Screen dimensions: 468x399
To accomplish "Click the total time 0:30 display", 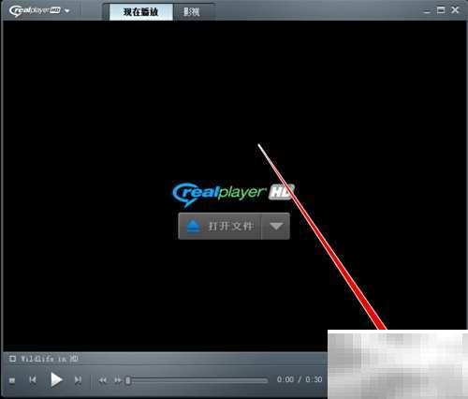I will coord(314,379).
